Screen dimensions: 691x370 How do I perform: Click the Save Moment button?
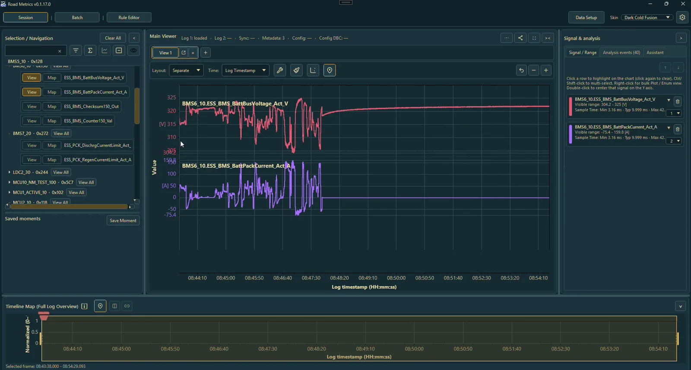[123, 220]
